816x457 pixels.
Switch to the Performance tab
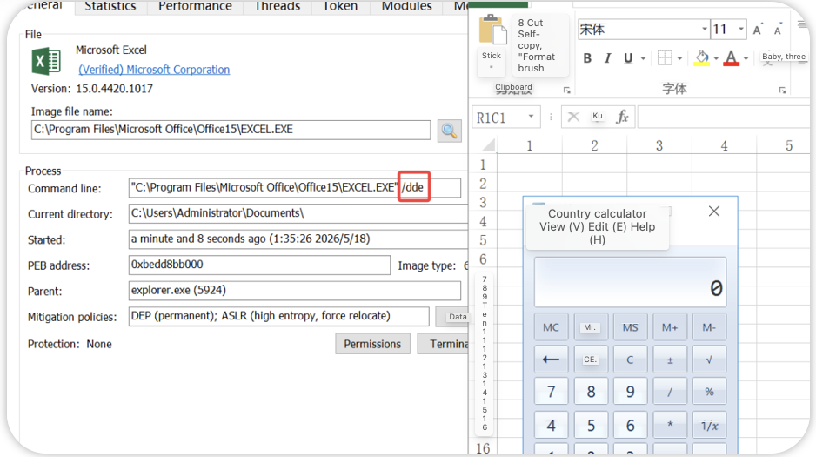(195, 6)
